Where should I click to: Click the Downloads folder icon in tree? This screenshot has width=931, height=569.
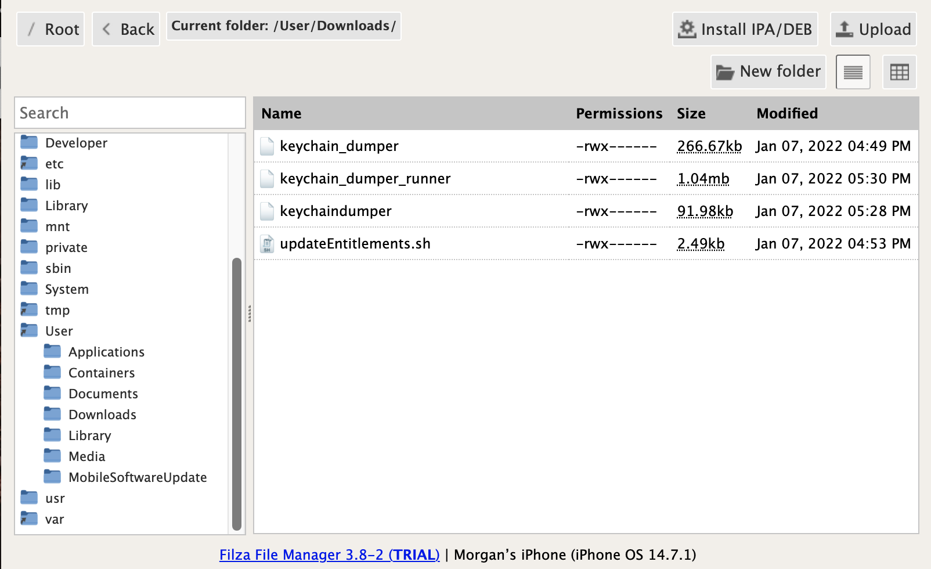coord(52,414)
